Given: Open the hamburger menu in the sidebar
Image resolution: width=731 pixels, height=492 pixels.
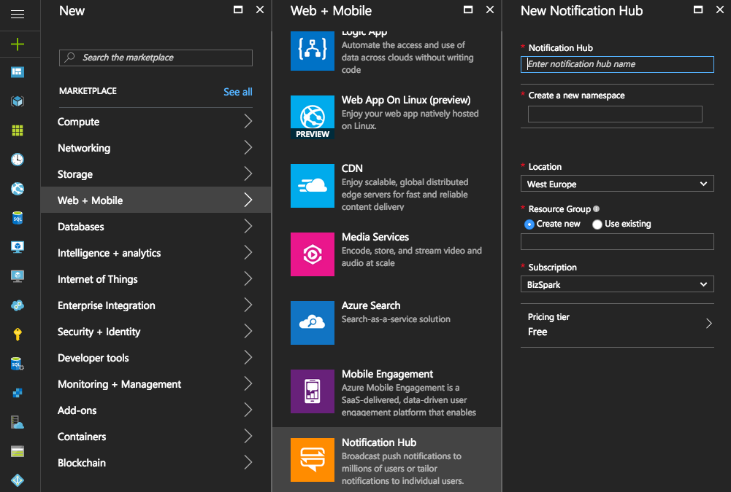Looking at the screenshot, I should pyautogui.click(x=18, y=15).
